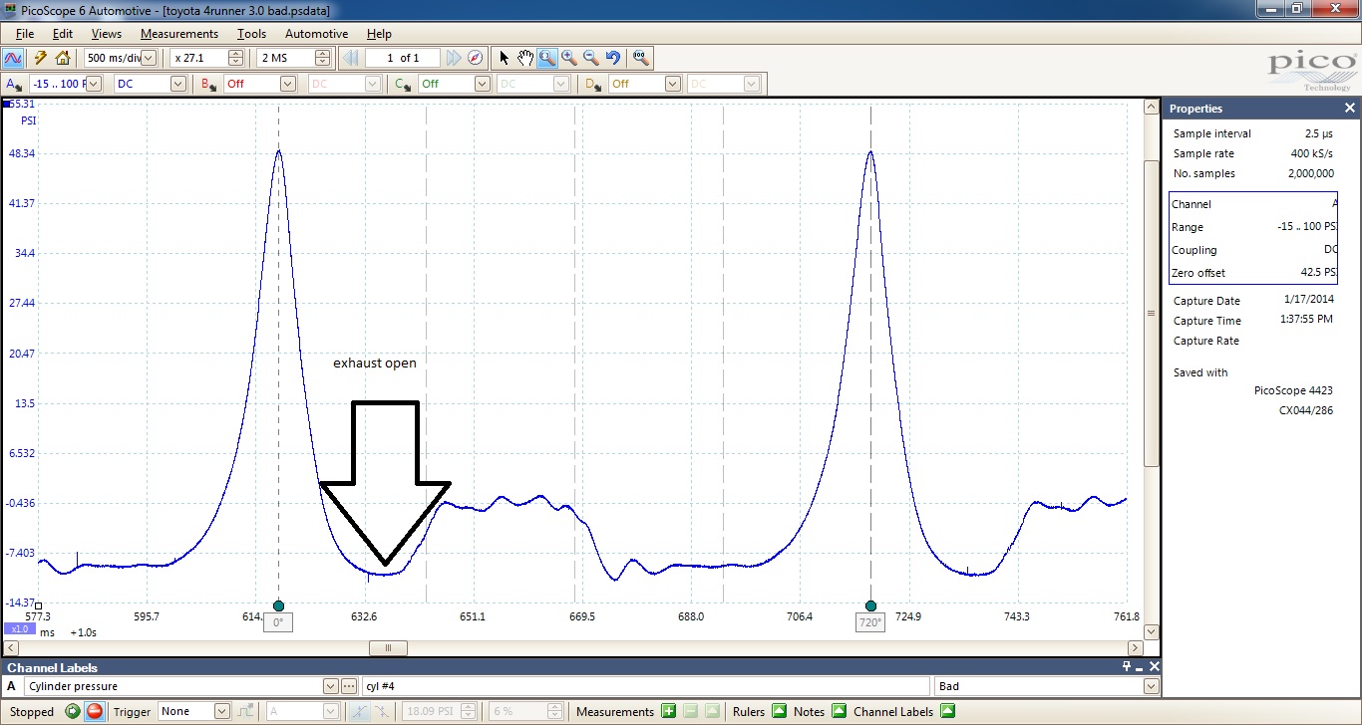This screenshot has height=725, width=1362.
Task: Add a measurement with green plus
Action: 668,711
